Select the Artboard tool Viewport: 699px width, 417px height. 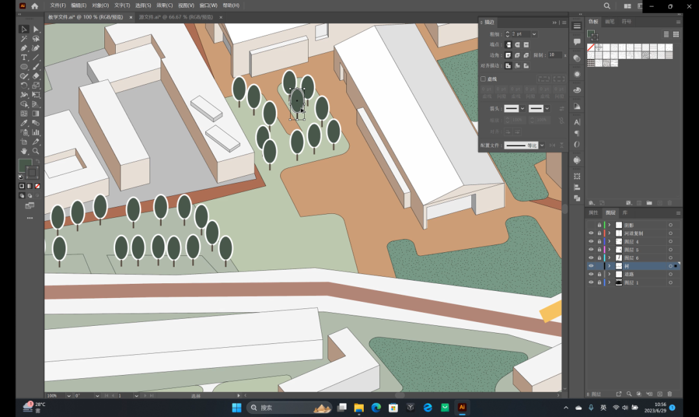24,142
